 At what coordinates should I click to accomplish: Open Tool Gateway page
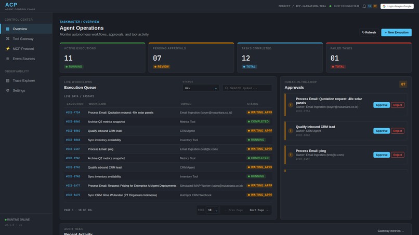26,39
